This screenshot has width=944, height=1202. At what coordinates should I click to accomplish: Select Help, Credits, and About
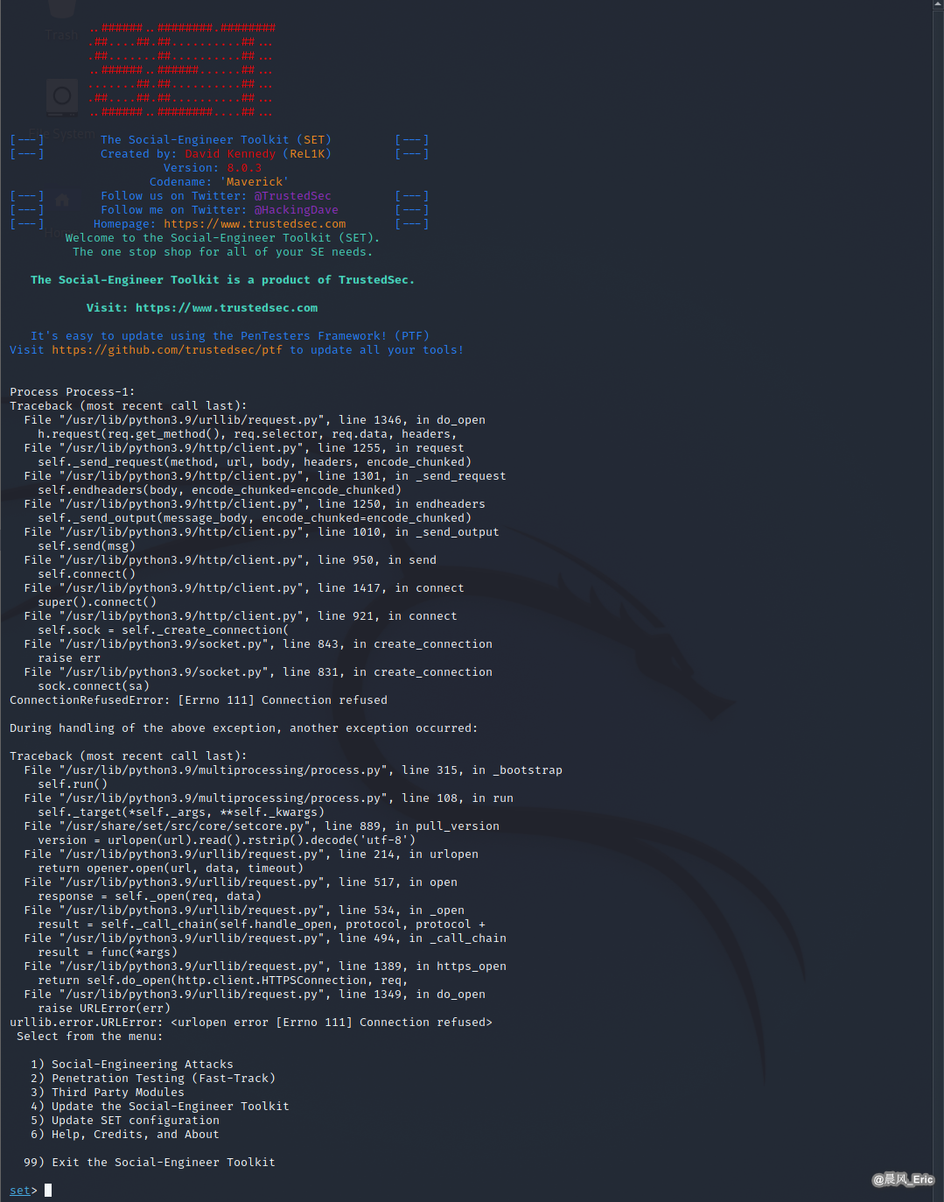click(125, 1135)
